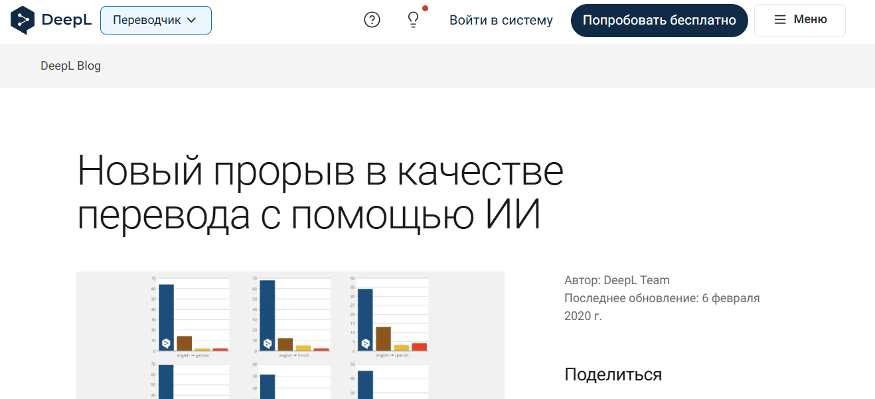Click the Автор: DeepL Team text
Image resolution: width=875 pixels, height=399 pixels.
[x=617, y=280]
